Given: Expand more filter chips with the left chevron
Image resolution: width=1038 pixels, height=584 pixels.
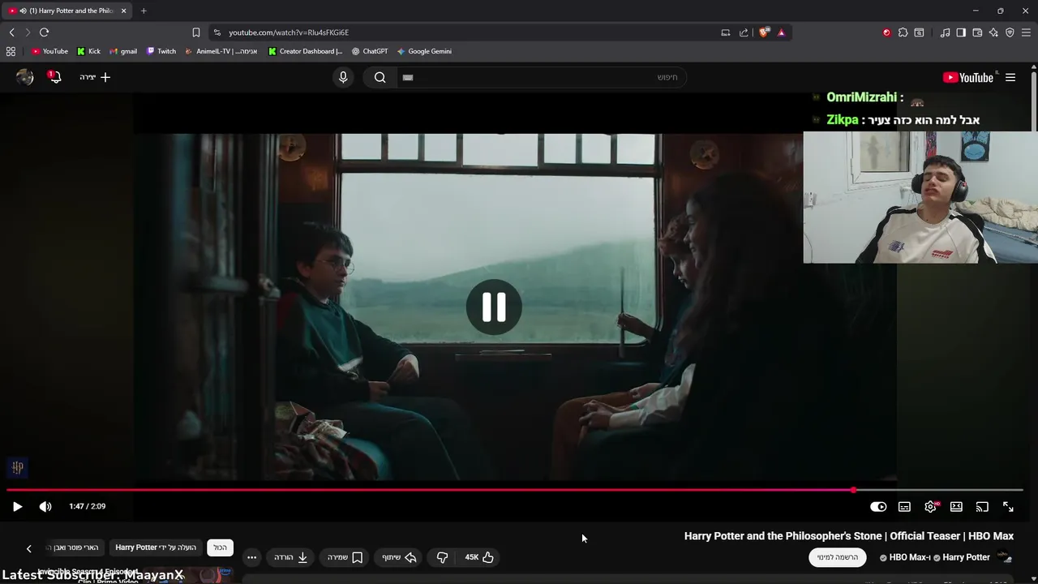Looking at the screenshot, I should click(28, 548).
